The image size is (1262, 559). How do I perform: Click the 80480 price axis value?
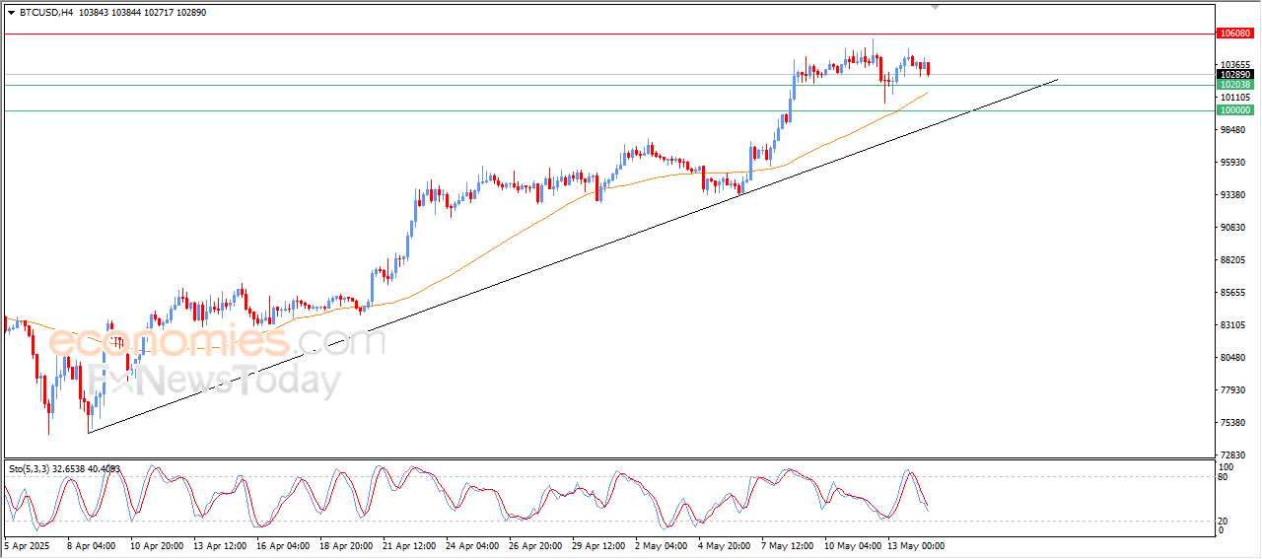pos(1233,358)
